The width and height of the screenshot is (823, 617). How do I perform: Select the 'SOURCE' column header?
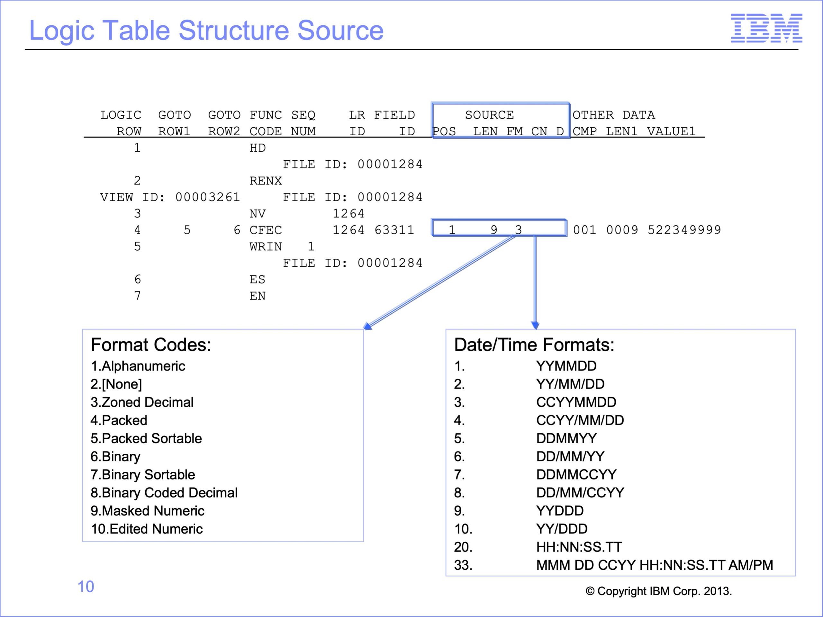(x=489, y=115)
